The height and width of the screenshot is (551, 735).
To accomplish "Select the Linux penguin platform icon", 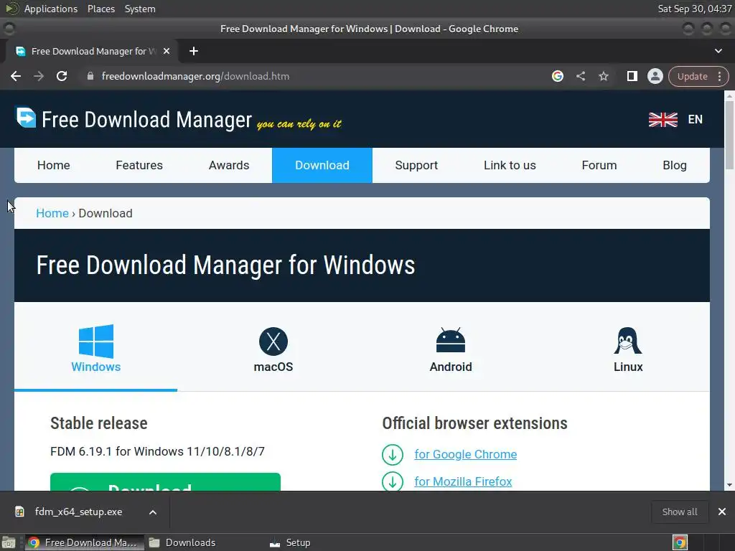I will point(627,341).
